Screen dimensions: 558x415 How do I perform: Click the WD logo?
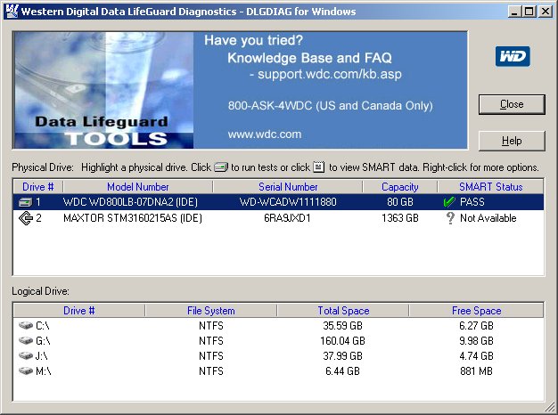click(513, 56)
